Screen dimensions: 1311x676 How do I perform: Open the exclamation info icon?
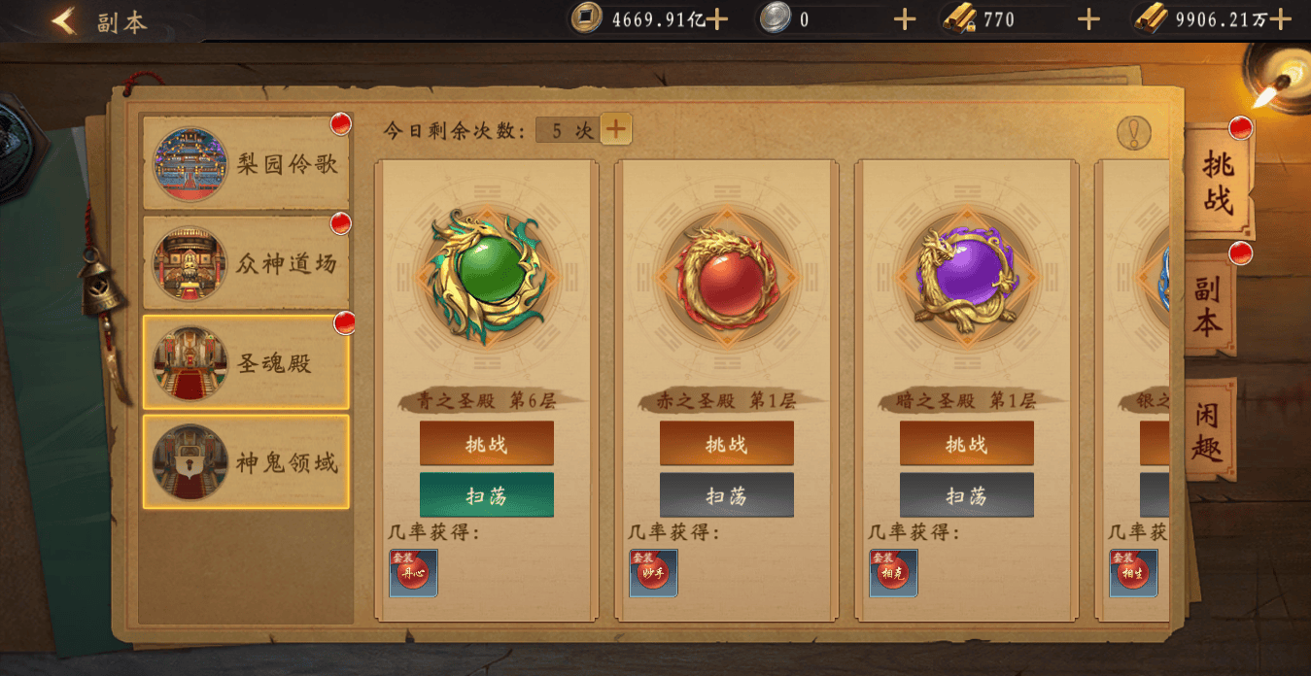click(1133, 133)
